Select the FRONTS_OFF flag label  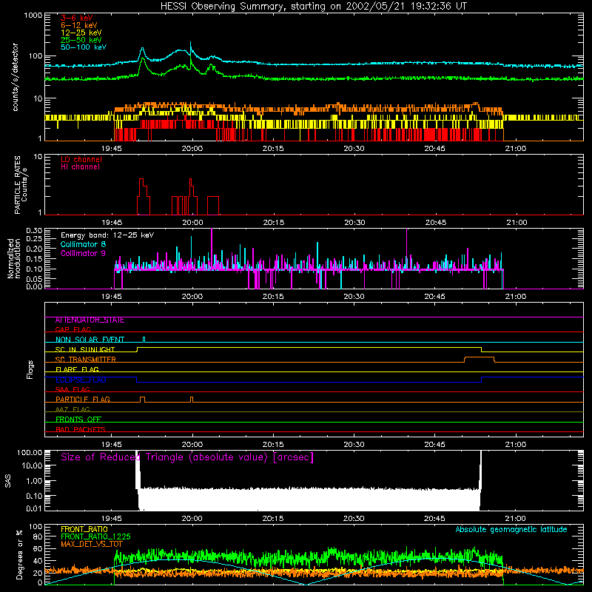(x=78, y=420)
